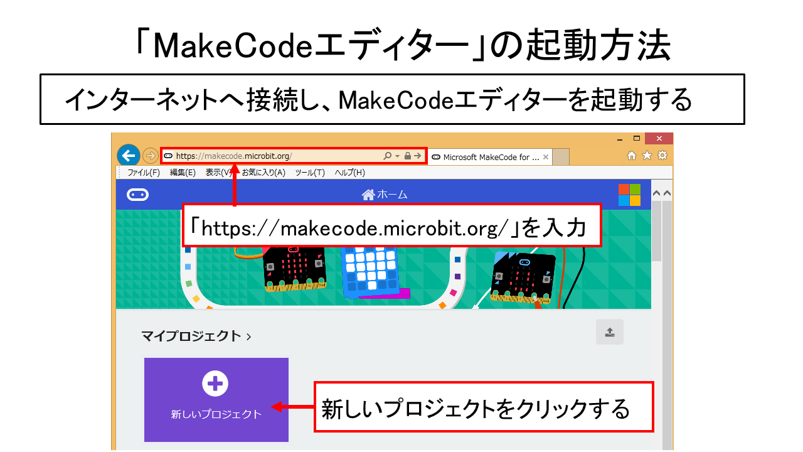
Task: Click the plus icon on new project card
Action: (x=216, y=383)
